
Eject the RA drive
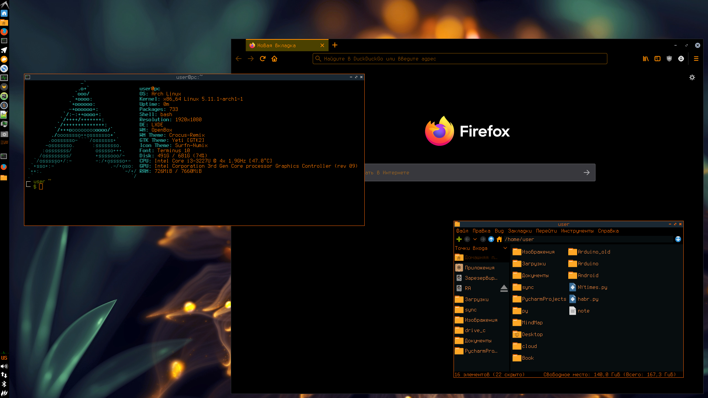[x=504, y=288]
